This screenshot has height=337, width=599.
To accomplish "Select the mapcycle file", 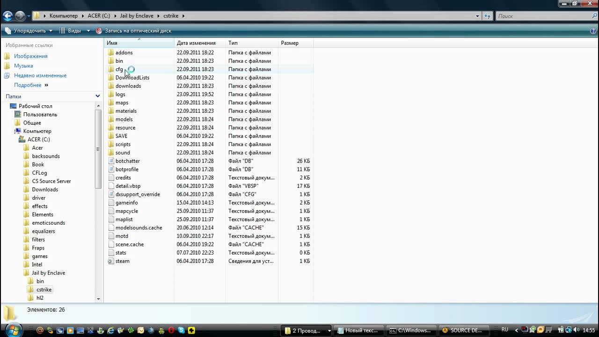I will coord(126,211).
